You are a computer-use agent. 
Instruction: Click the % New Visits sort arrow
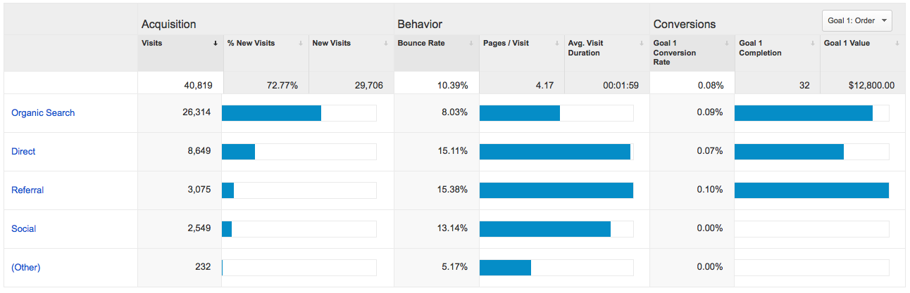pyautogui.click(x=301, y=44)
